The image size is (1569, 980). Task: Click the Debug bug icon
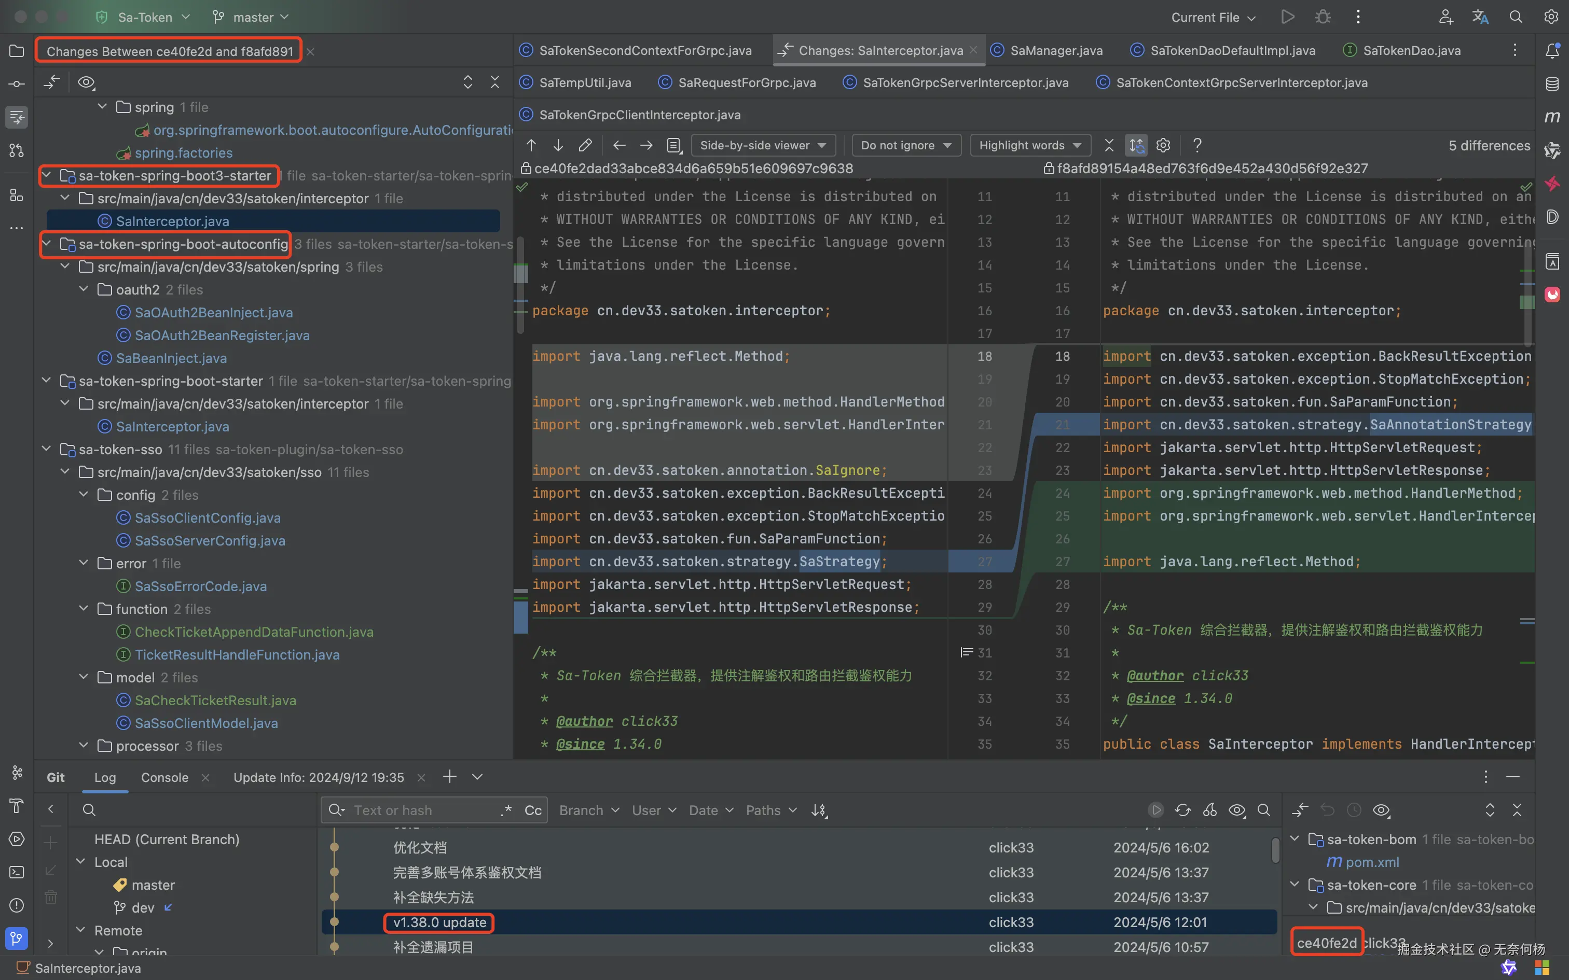click(1323, 17)
